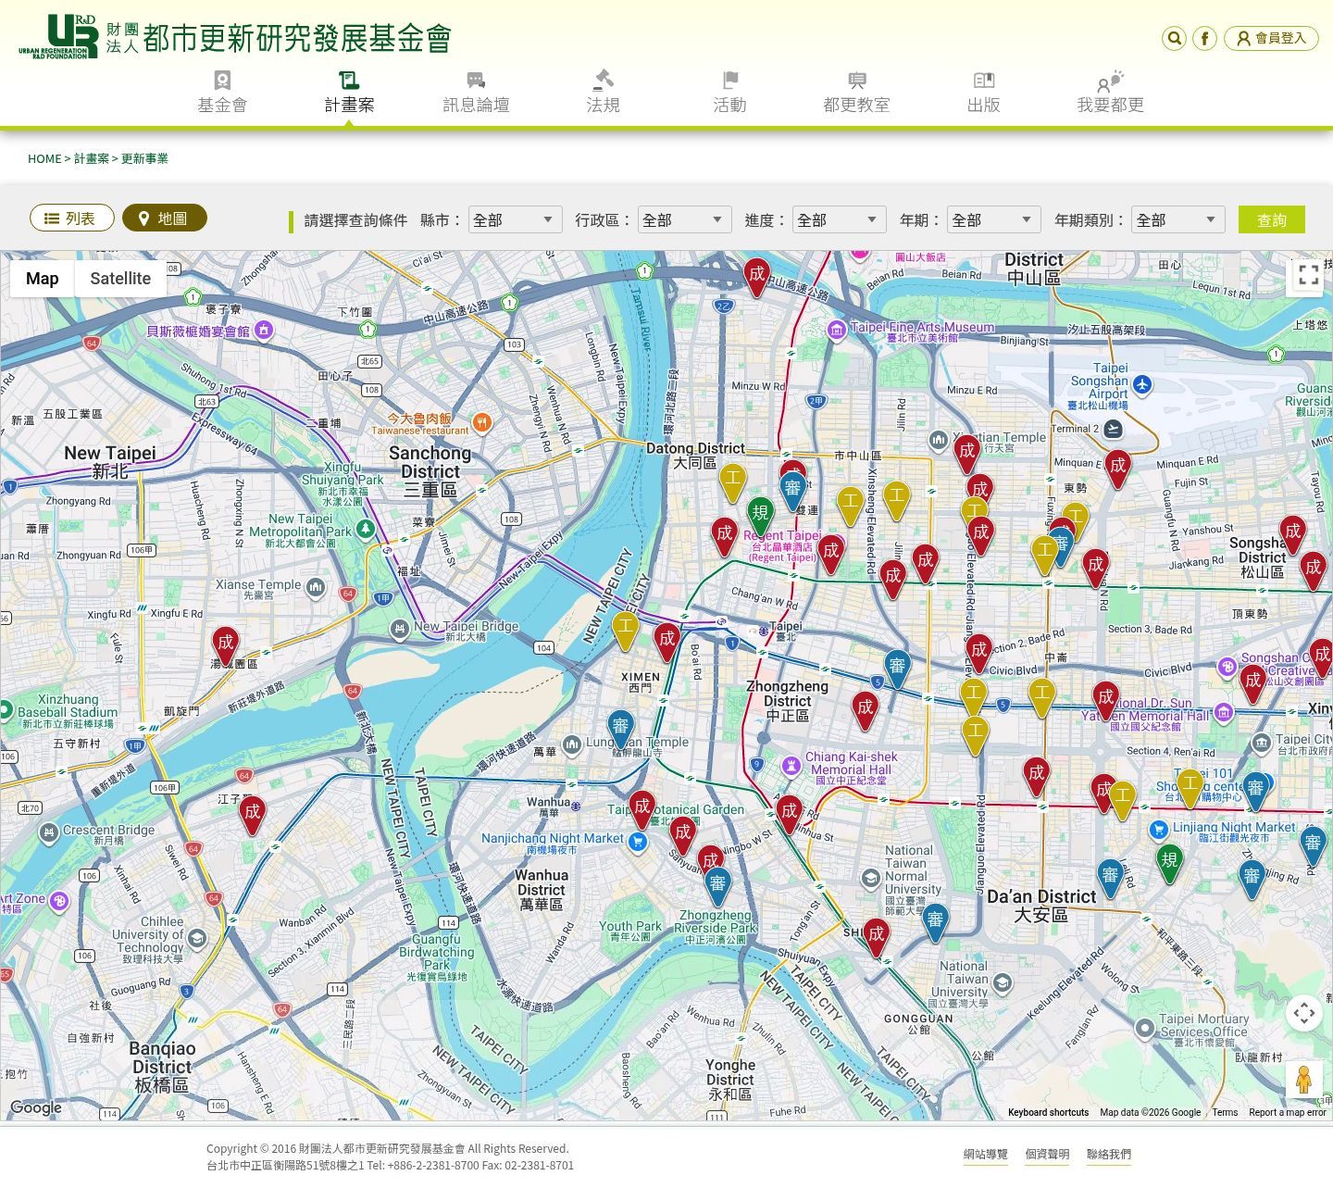Click the 都市更新研究發展基金會 site logo
Viewport: 1333px width, 1188px height.
pos(234,37)
